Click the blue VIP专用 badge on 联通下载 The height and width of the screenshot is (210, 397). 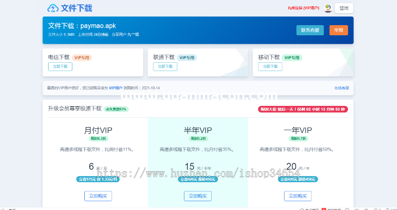pos(187,57)
